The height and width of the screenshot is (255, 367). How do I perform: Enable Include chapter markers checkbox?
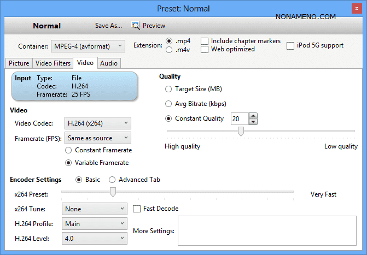coord(205,41)
